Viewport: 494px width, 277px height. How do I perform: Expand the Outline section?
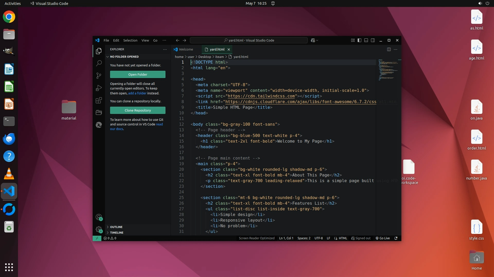(116, 227)
